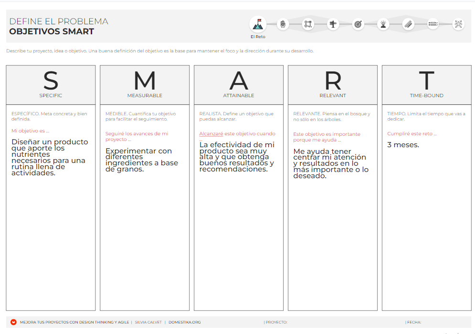Viewport: 475px width, 334px height.
Task: Select the hand with heart step icon
Action: (x=283, y=24)
